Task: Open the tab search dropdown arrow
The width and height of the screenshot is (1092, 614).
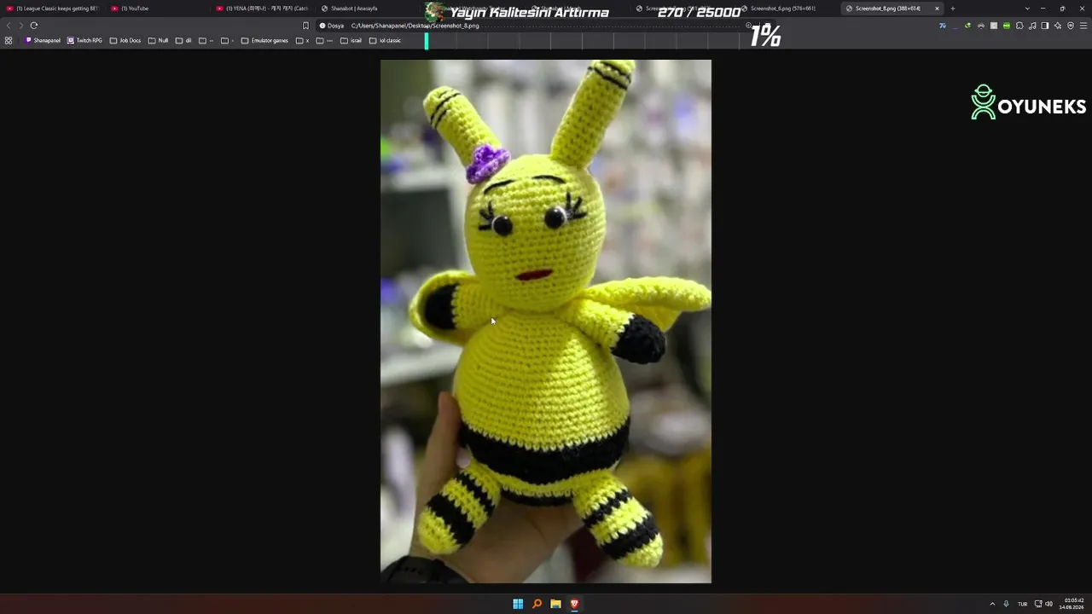Action: click(1027, 9)
